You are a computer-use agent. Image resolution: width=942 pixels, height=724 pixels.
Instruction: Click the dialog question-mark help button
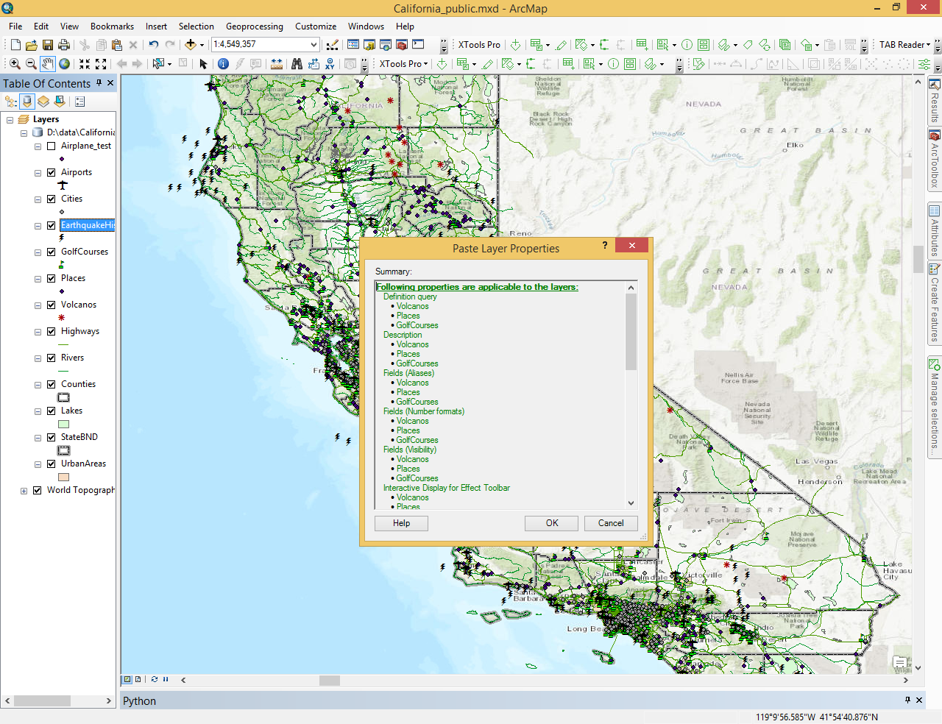605,245
